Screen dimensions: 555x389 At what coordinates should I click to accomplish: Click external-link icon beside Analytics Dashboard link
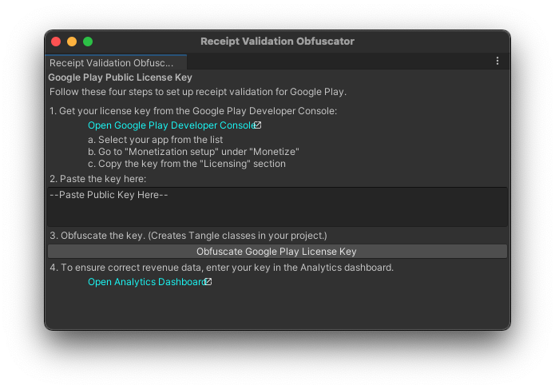click(x=208, y=282)
